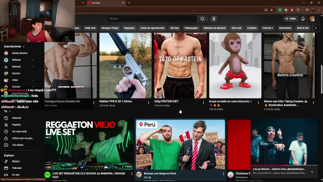Click the y ke pa Remix miniplayer video

point(284,142)
